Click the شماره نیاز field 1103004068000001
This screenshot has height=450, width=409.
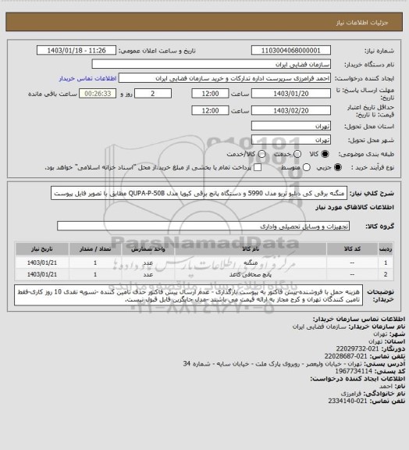pos(291,50)
